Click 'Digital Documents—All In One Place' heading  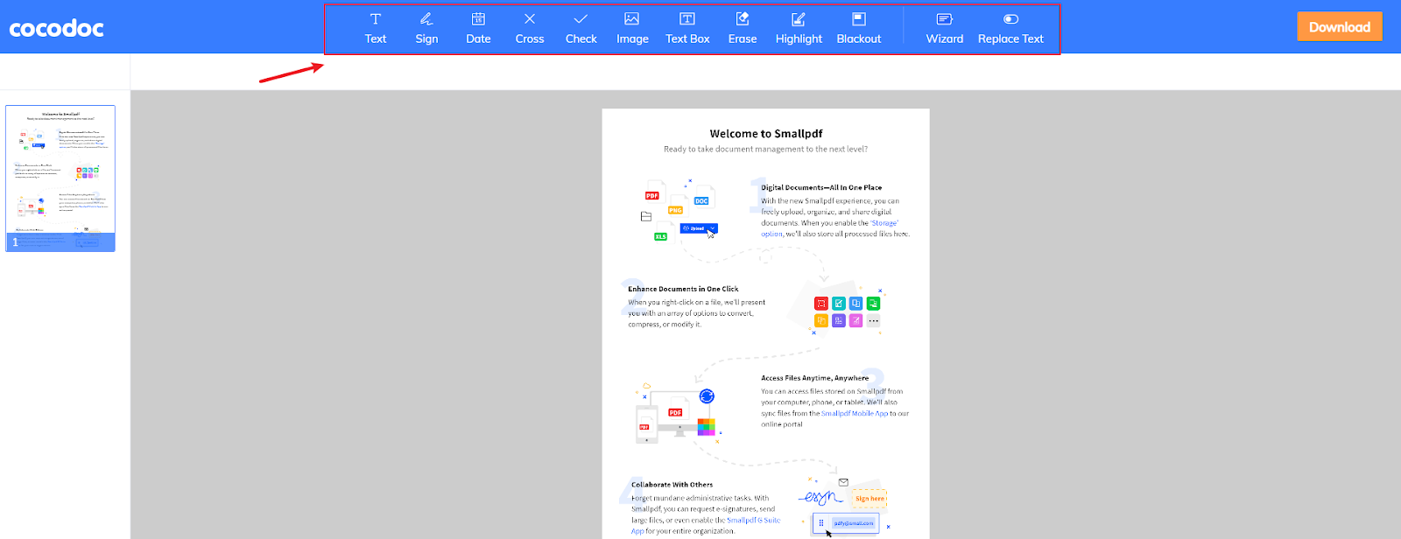point(821,187)
